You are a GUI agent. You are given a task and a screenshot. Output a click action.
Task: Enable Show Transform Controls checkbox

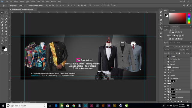pos(28,5)
